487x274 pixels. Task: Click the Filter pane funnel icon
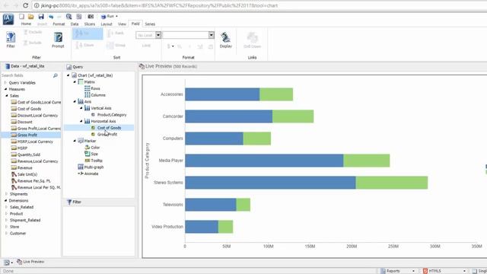69,202
